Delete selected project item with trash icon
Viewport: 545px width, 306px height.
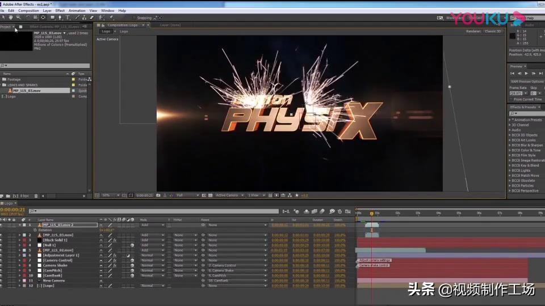point(36,196)
